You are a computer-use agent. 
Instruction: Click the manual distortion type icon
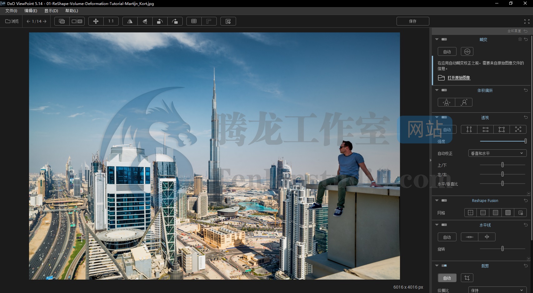point(467,51)
